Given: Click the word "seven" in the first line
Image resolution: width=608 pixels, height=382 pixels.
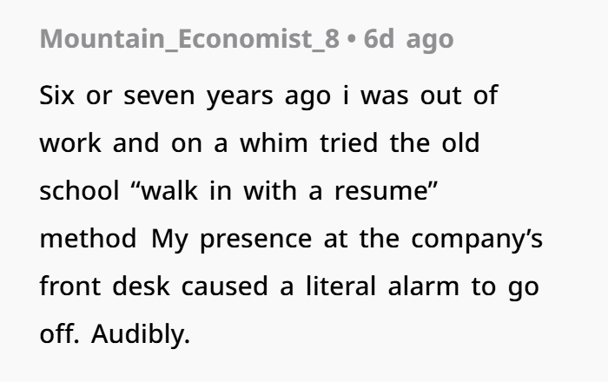Looking at the screenshot, I should pos(159,95).
